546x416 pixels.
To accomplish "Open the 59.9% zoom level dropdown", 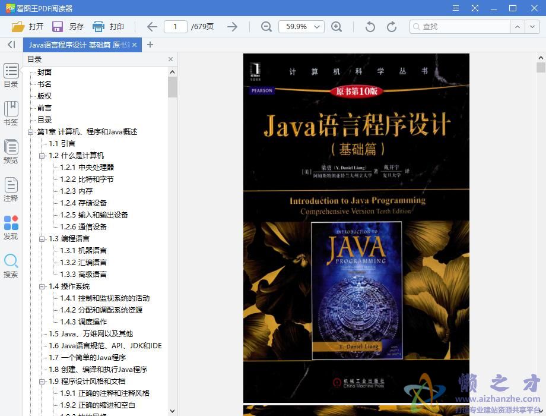I will pos(316,27).
